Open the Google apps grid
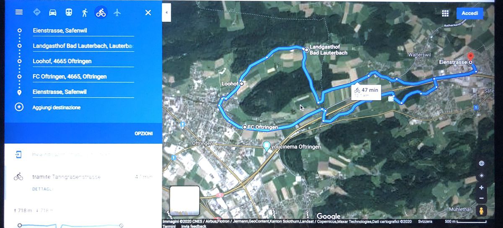Image resolution: width=503 pixels, height=228 pixels. coord(445,13)
